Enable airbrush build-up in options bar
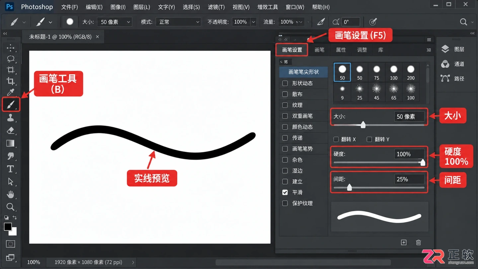This screenshot has height=269, width=478. tap(321, 22)
